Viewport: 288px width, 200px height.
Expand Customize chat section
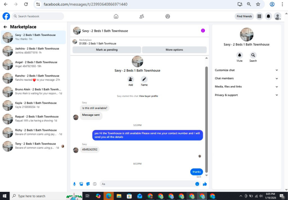[x=246, y=70]
